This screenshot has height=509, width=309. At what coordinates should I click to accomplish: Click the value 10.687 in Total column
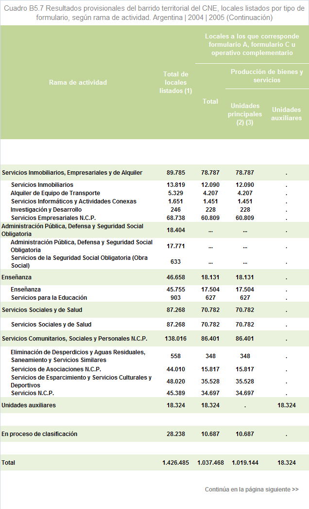[210, 434]
